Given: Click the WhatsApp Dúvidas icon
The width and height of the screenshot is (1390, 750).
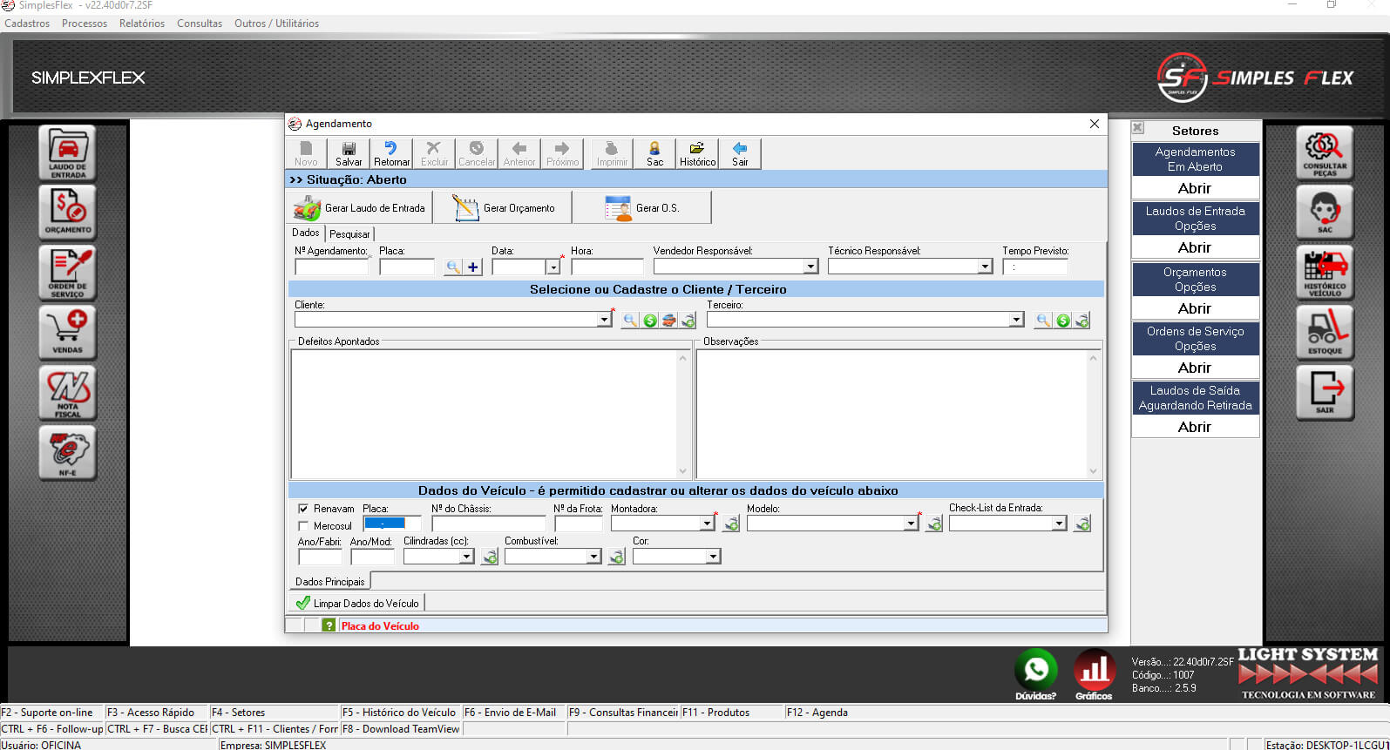Looking at the screenshot, I should (x=1035, y=675).
